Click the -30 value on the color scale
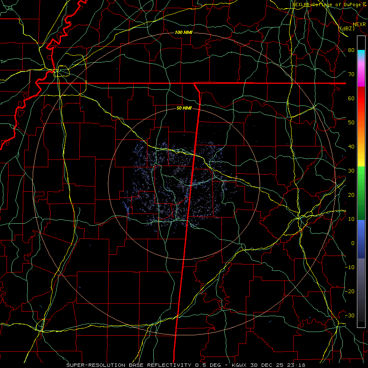The width and height of the screenshot is (368, 368). 350,316
